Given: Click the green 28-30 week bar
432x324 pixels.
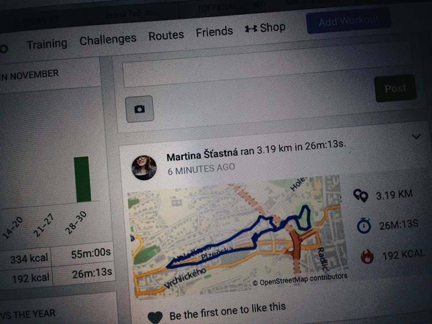Looking at the screenshot, I should coord(82,179).
